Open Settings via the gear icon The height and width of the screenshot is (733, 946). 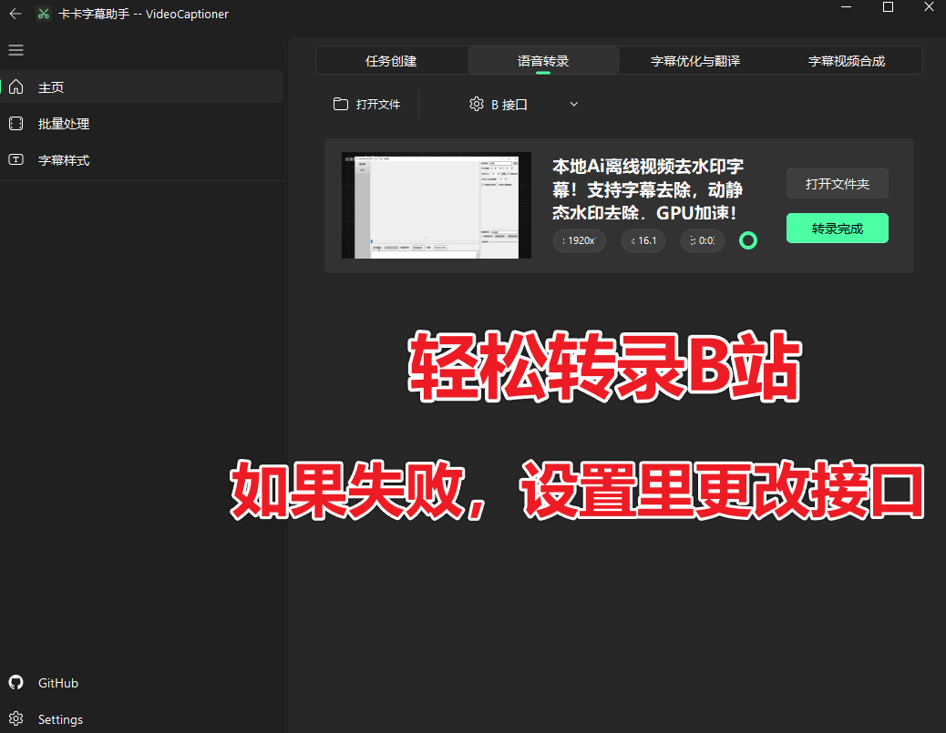[x=15, y=718]
